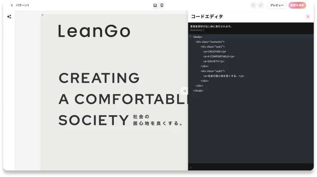The height and width of the screenshot is (177, 317).
Task: Select the LeanGo logo on canvas
Action: [94, 31]
